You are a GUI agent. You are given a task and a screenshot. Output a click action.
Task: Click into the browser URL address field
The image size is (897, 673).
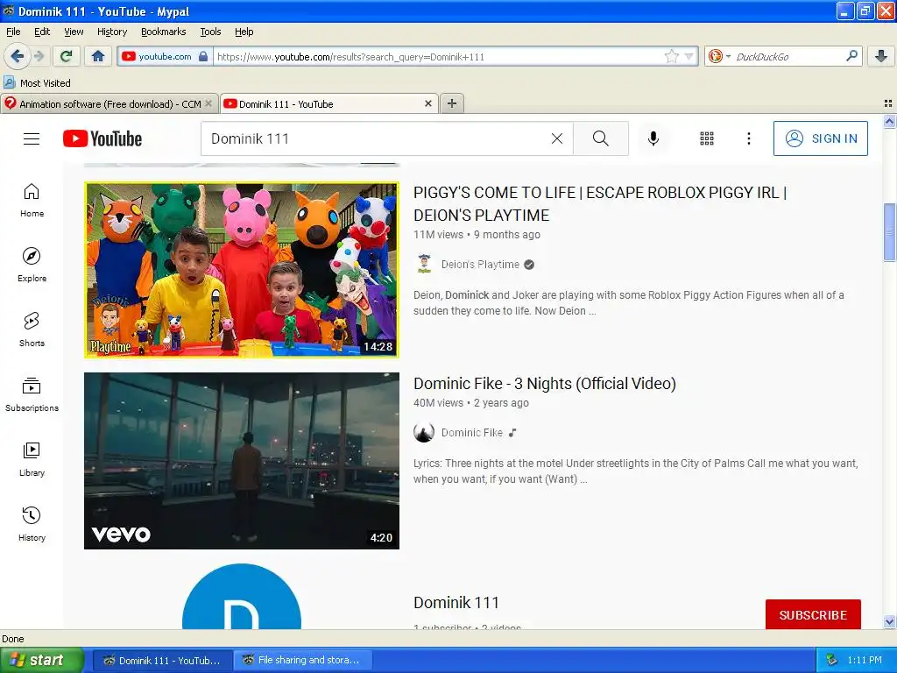438,57
